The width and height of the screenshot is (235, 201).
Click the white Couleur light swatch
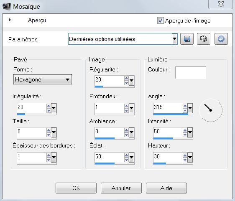191,73
